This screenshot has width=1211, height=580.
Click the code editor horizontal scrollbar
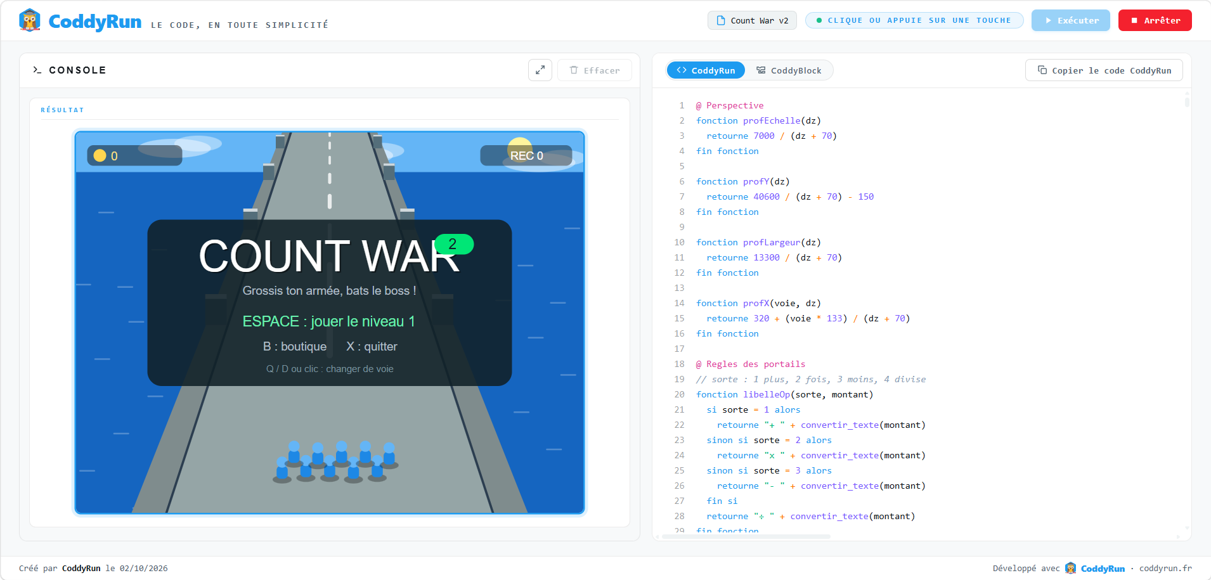point(746,536)
